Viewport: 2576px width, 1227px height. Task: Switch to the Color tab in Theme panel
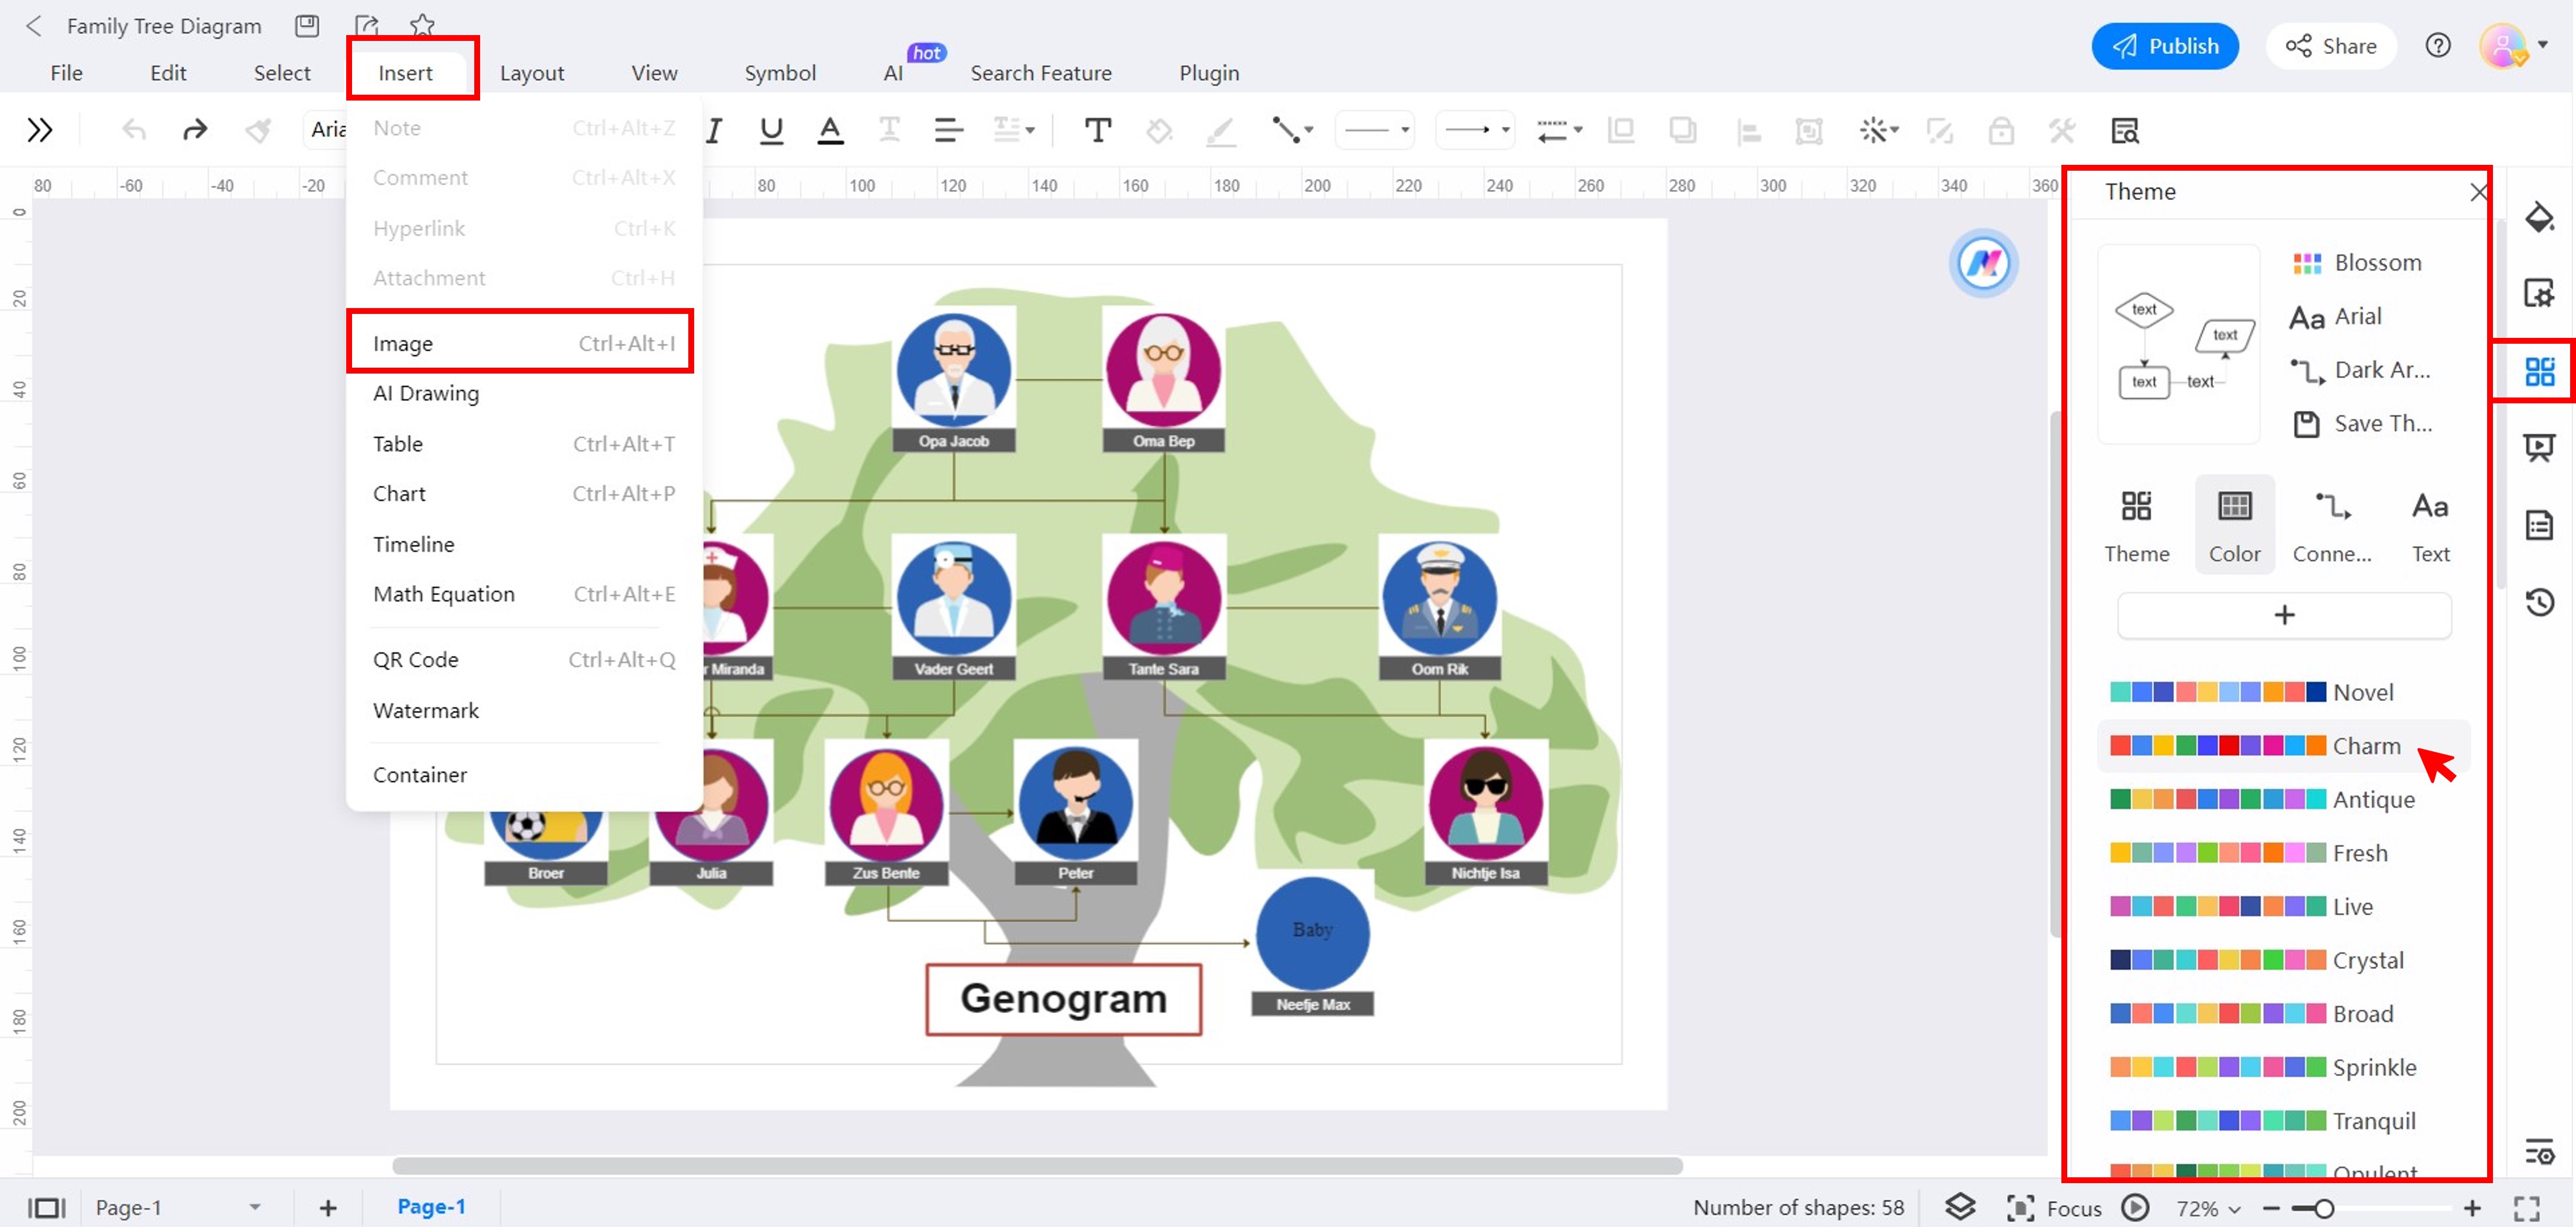(x=2234, y=524)
